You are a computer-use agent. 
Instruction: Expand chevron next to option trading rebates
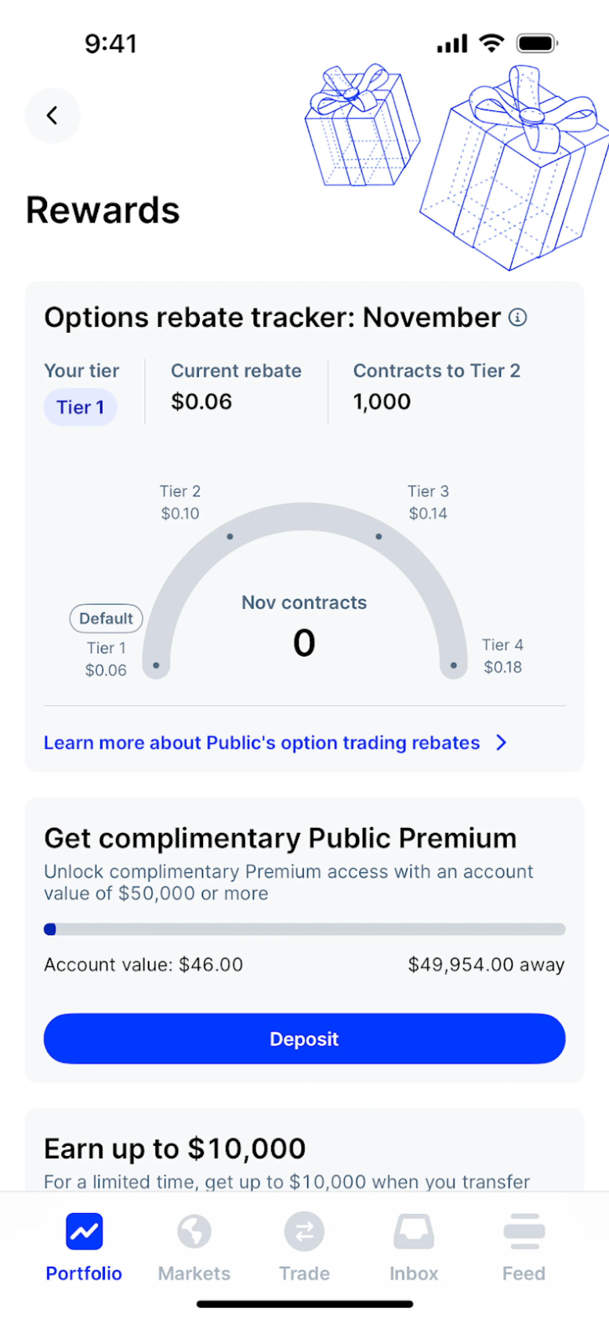pyautogui.click(x=501, y=742)
